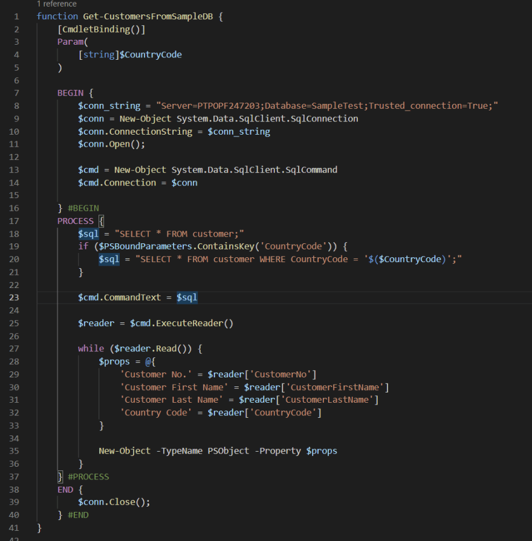Click the "Param(" keyword
The image size is (532, 541).
pos(73,42)
